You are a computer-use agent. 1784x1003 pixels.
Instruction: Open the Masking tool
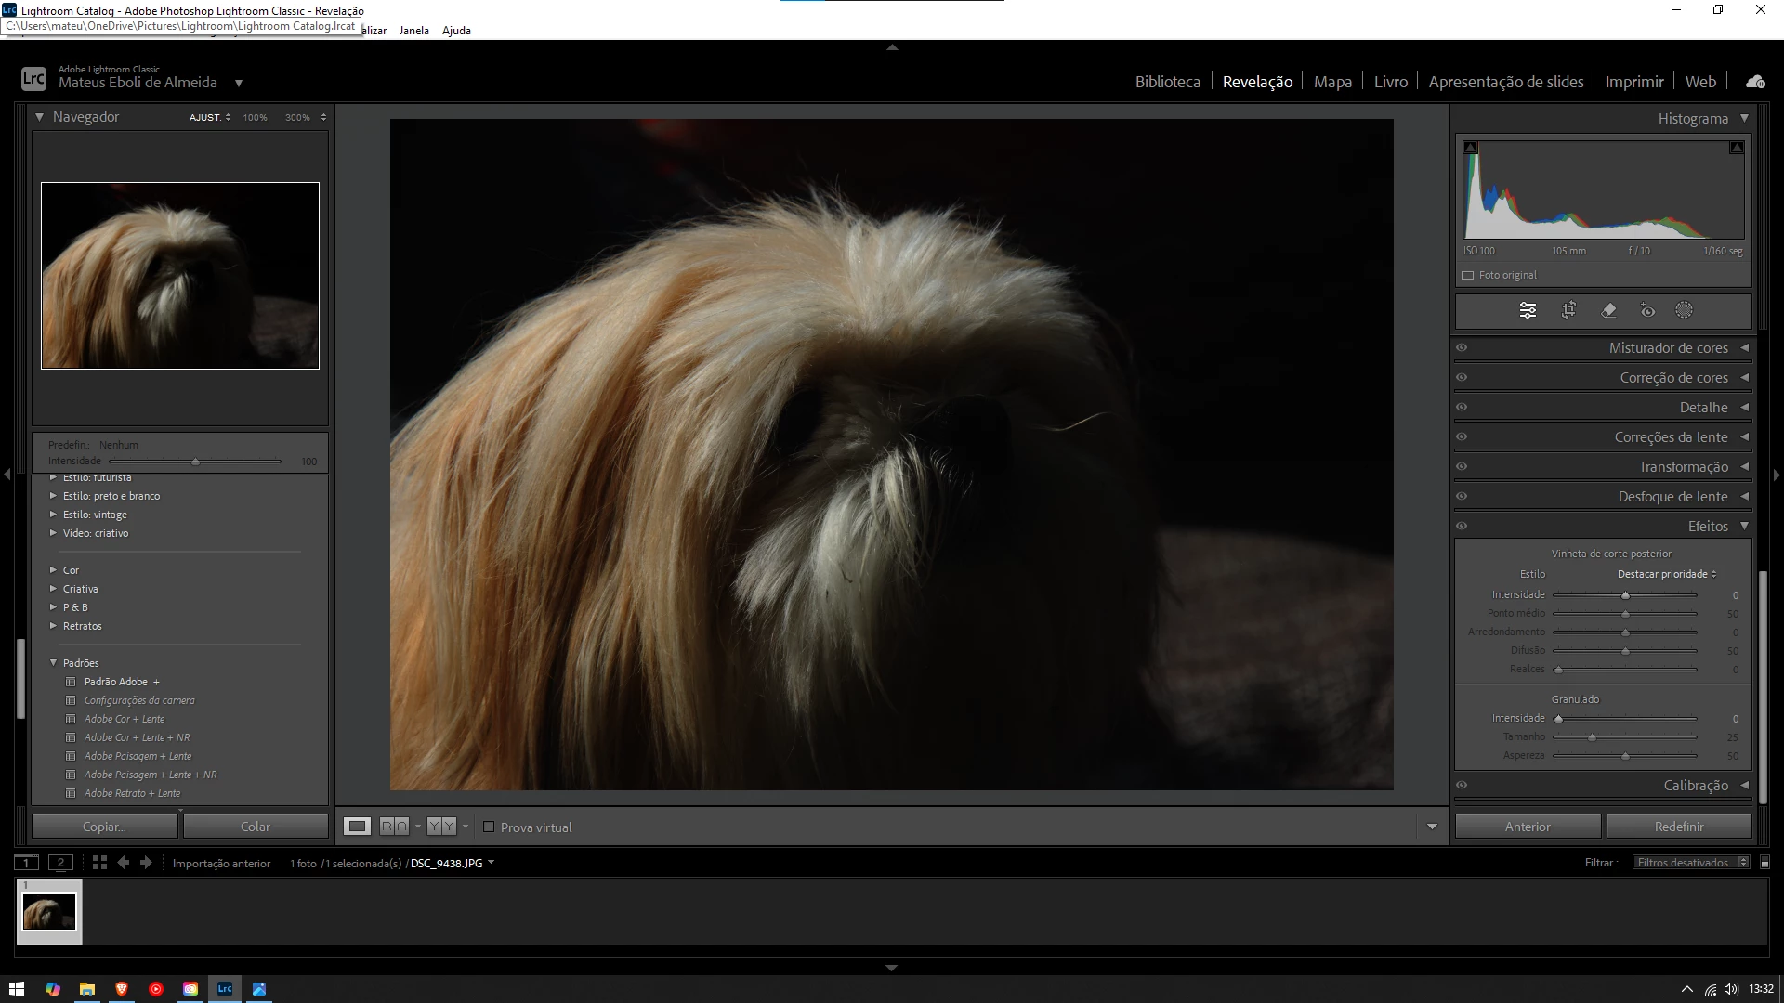tap(1684, 310)
